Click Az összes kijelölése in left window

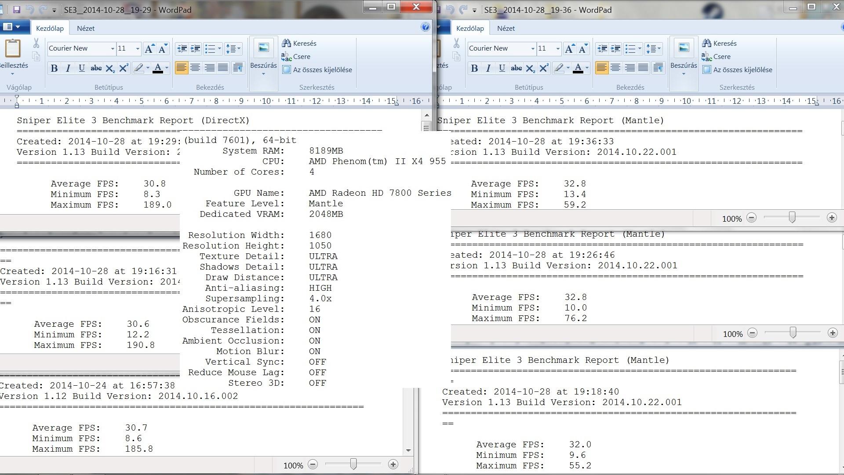[317, 69]
